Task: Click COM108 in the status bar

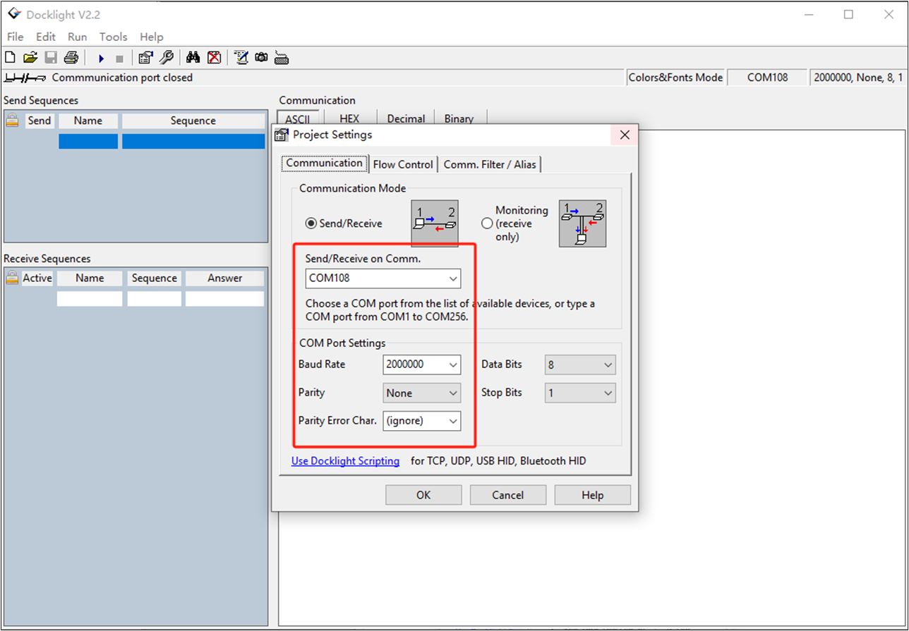Action: [x=768, y=78]
